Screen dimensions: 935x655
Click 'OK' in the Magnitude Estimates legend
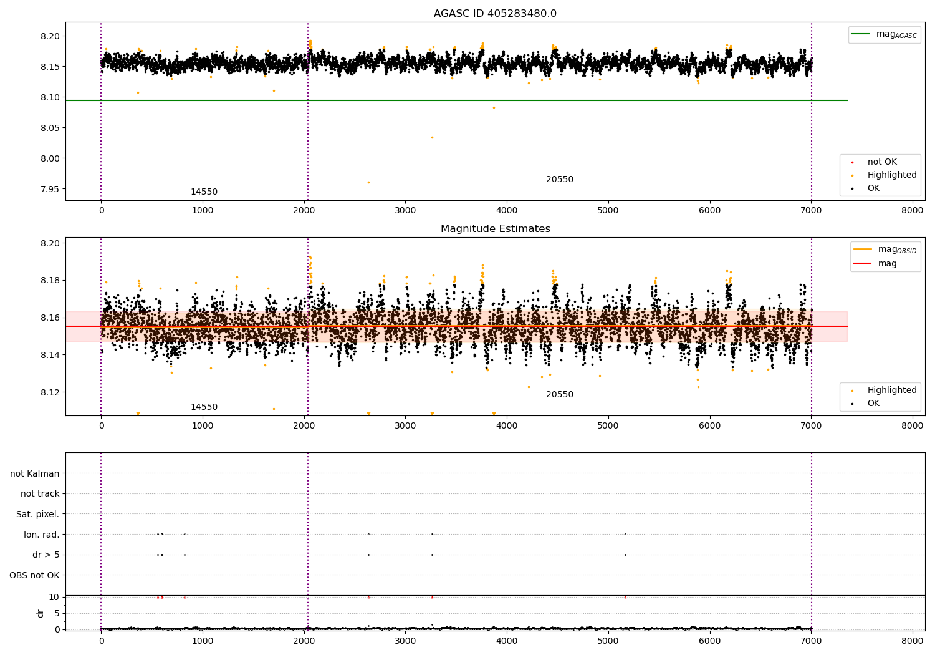pyautogui.click(x=873, y=404)
